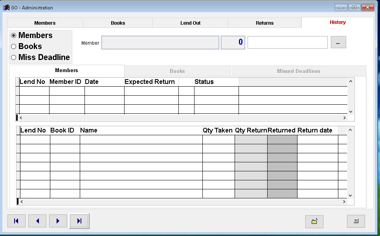Switch to the top Books tab
The width and height of the screenshot is (380, 236).
(x=118, y=23)
